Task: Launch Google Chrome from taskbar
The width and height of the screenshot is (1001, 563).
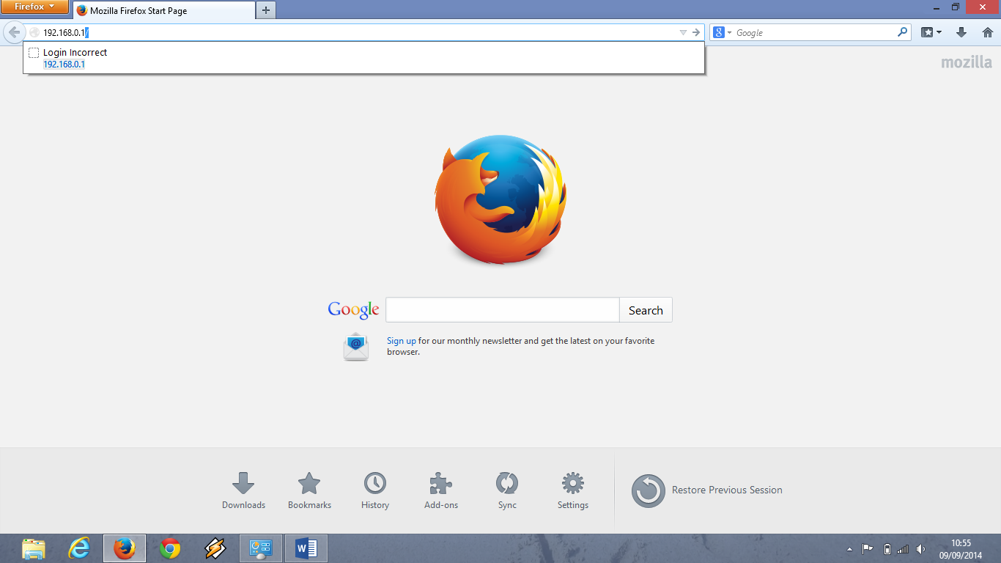Action: (x=170, y=548)
